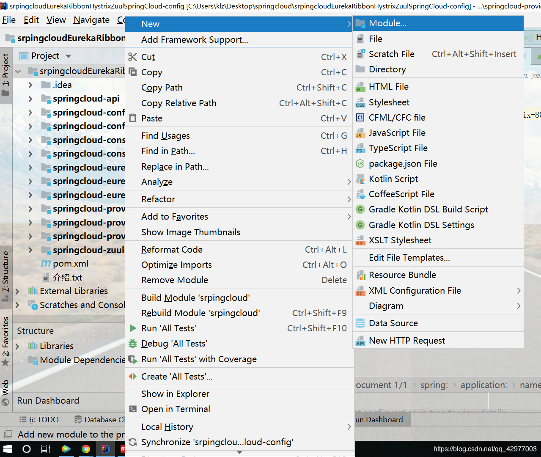
Task: Click the CFML/CFC file icon
Action: pos(360,118)
